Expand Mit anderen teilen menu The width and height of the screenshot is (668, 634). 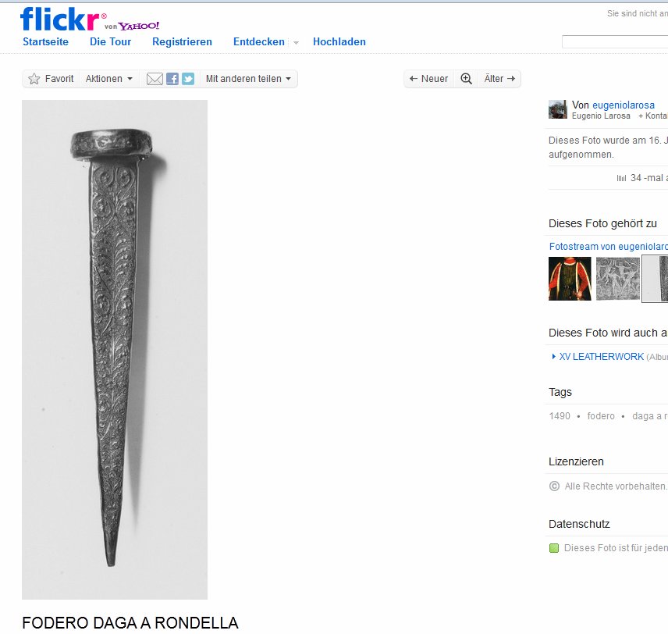tap(248, 79)
